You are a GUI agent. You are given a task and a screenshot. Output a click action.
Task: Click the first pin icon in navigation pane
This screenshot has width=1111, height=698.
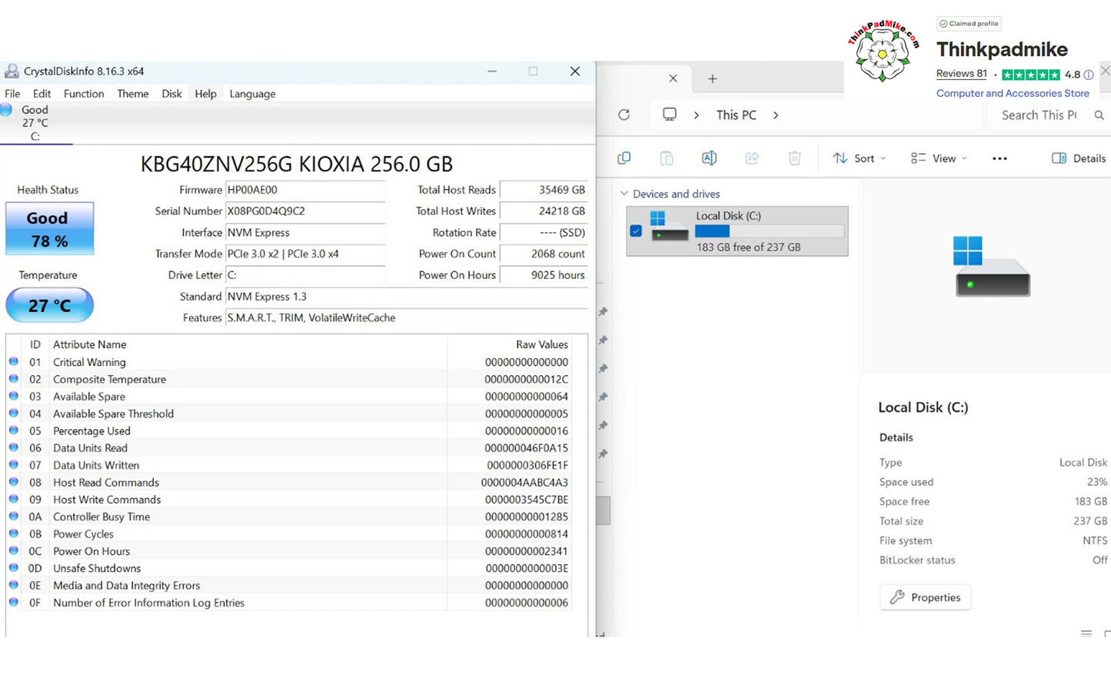coord(604,311)
